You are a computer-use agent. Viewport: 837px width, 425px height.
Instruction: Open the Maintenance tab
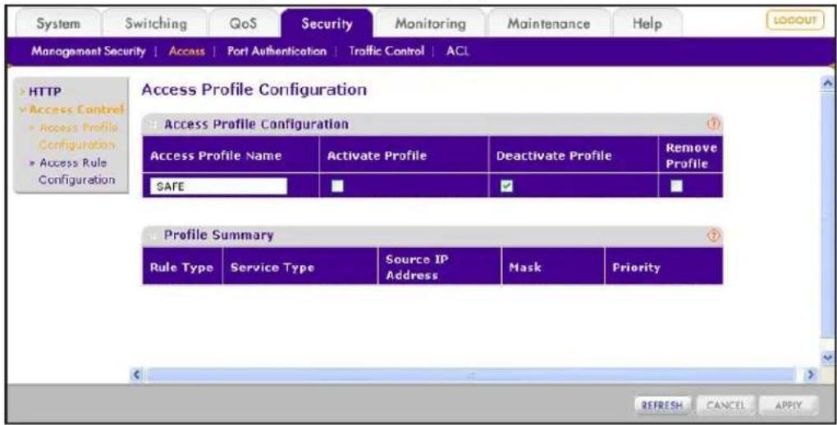coord(549,24)
